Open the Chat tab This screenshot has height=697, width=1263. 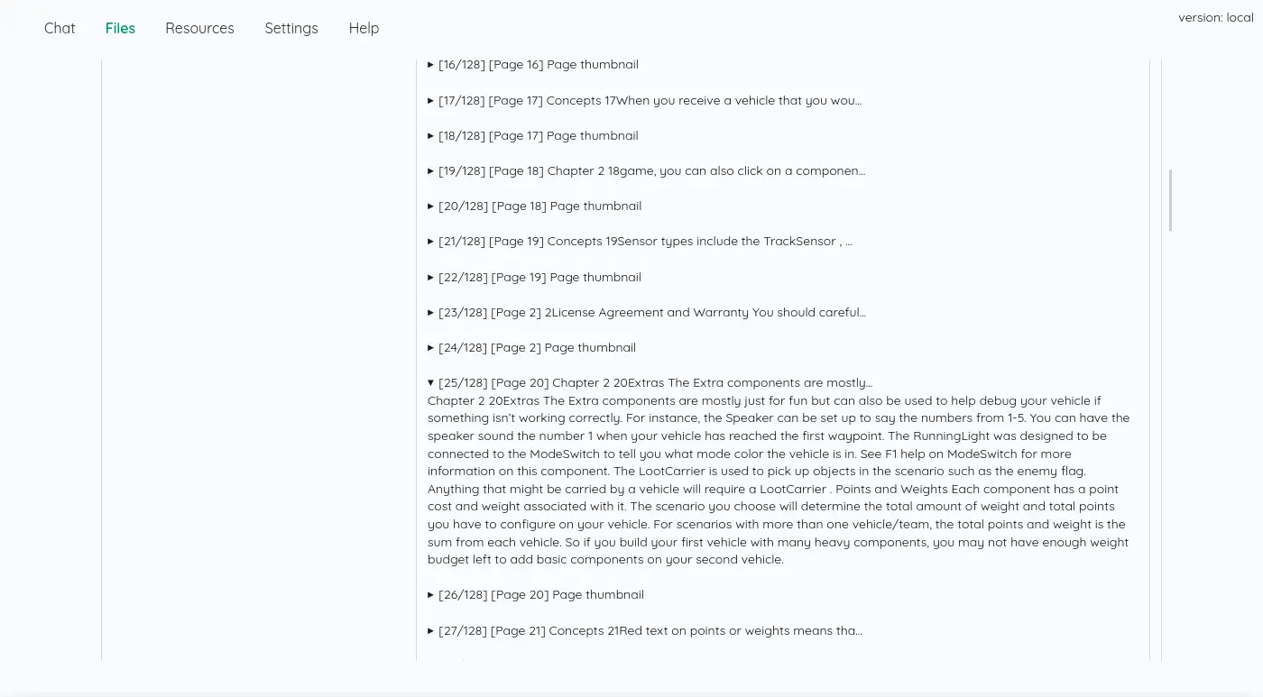60,28
